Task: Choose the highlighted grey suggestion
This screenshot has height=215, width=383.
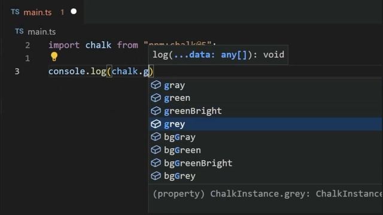Action: (x=265, y=124)
